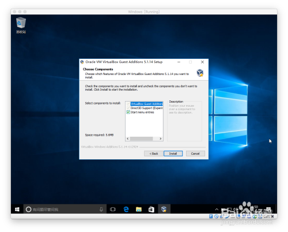Click the VirtualBox cube logo in dialog header
288x232 pixels.
(x=200, y=73)
